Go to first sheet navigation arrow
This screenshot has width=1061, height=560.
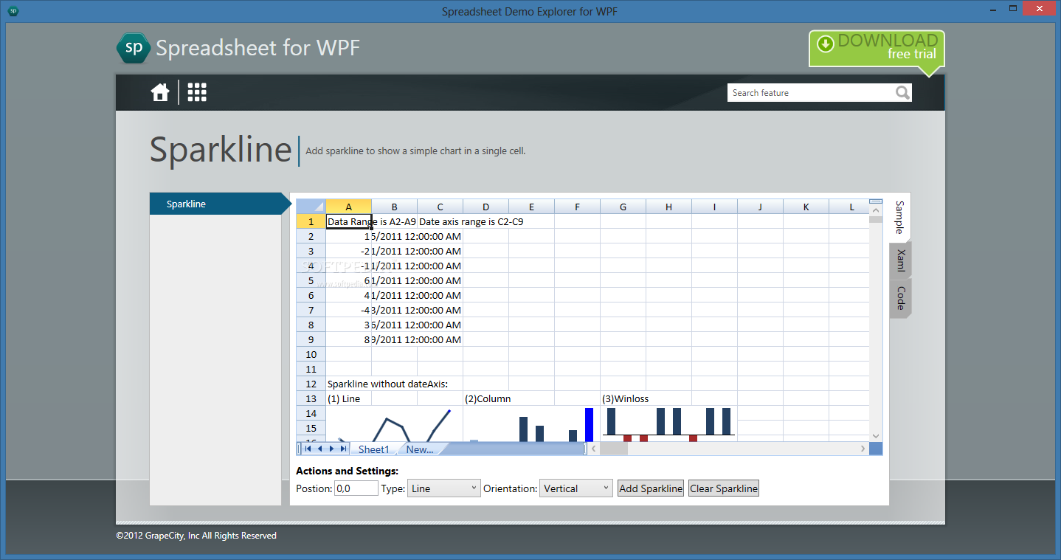308,449
